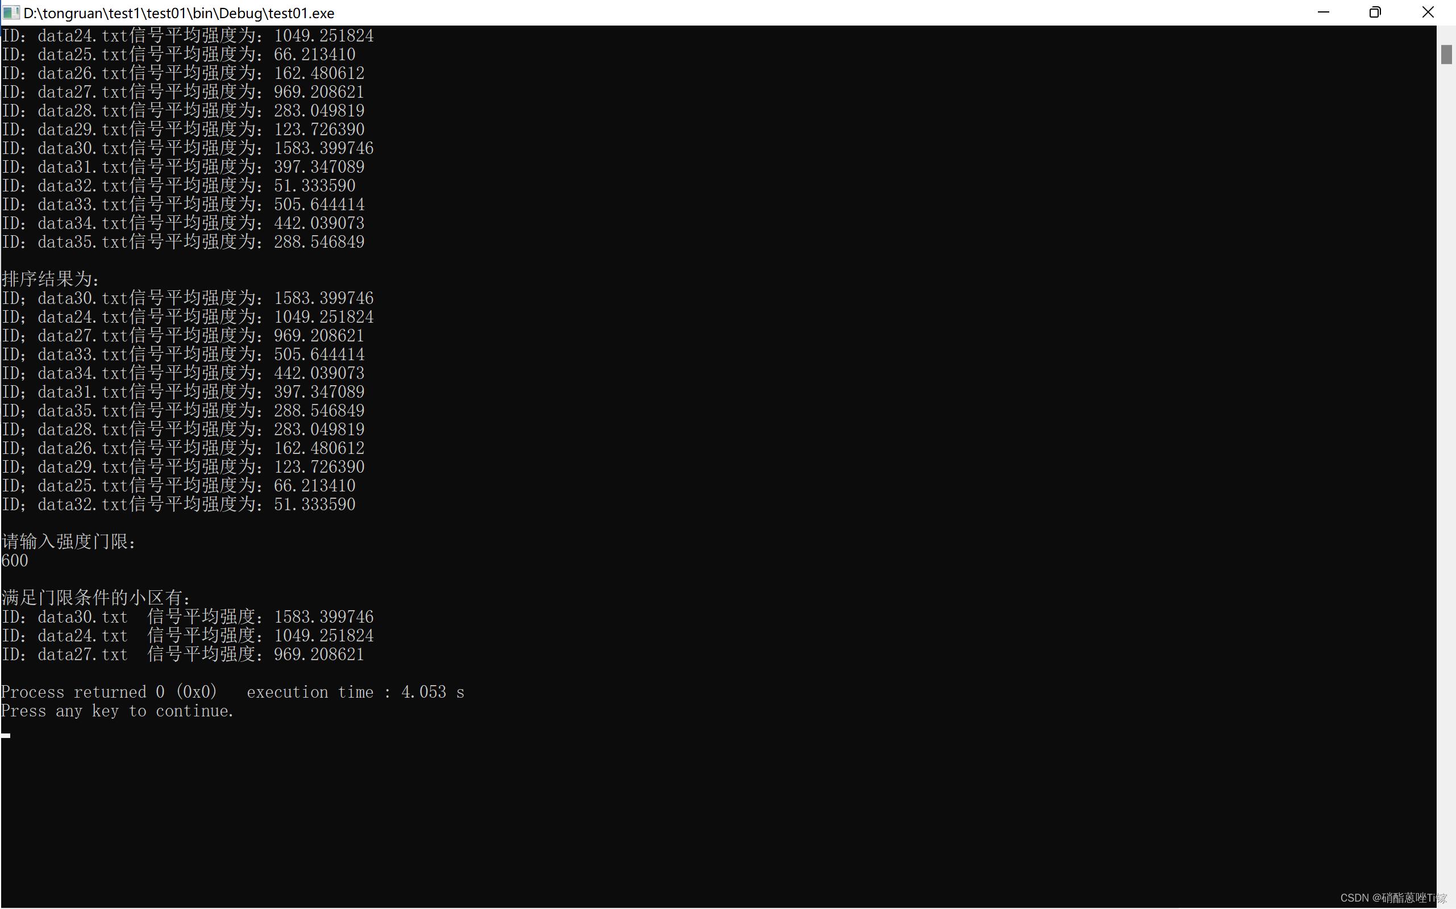
Task: Click the 排序结果为 heading line
Action: point(51,279)
